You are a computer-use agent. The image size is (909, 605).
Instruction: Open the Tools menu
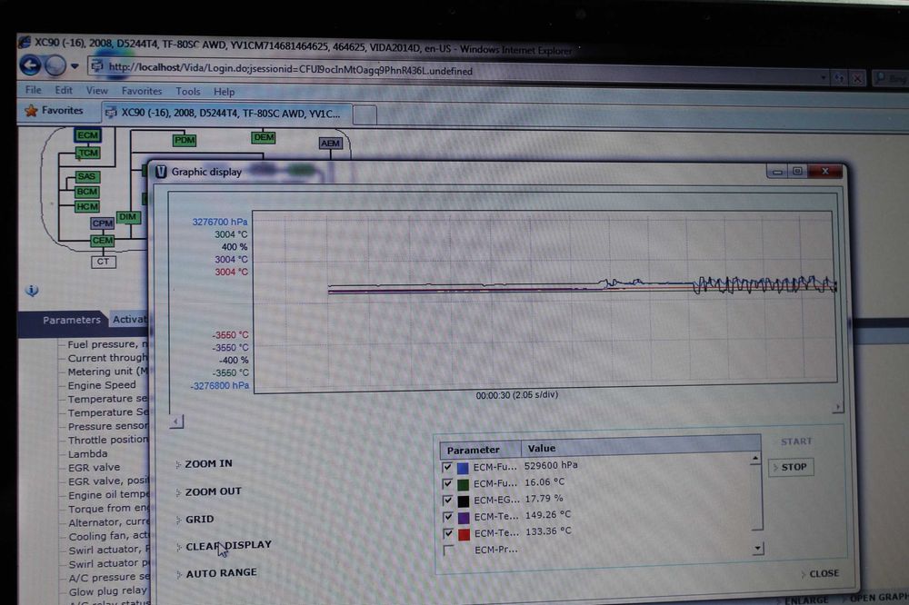pyautogui.click(x=188, y=92)
